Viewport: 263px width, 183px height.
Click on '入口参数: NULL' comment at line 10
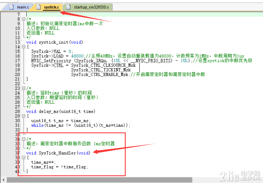(x=43, y=28)
